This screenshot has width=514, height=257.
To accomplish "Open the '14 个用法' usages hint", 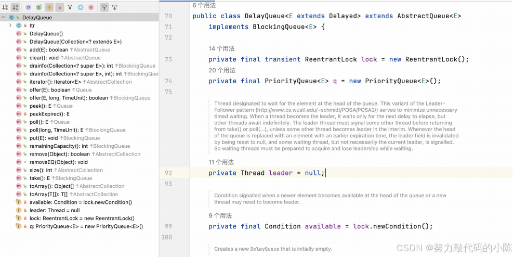I will (221, 48).
